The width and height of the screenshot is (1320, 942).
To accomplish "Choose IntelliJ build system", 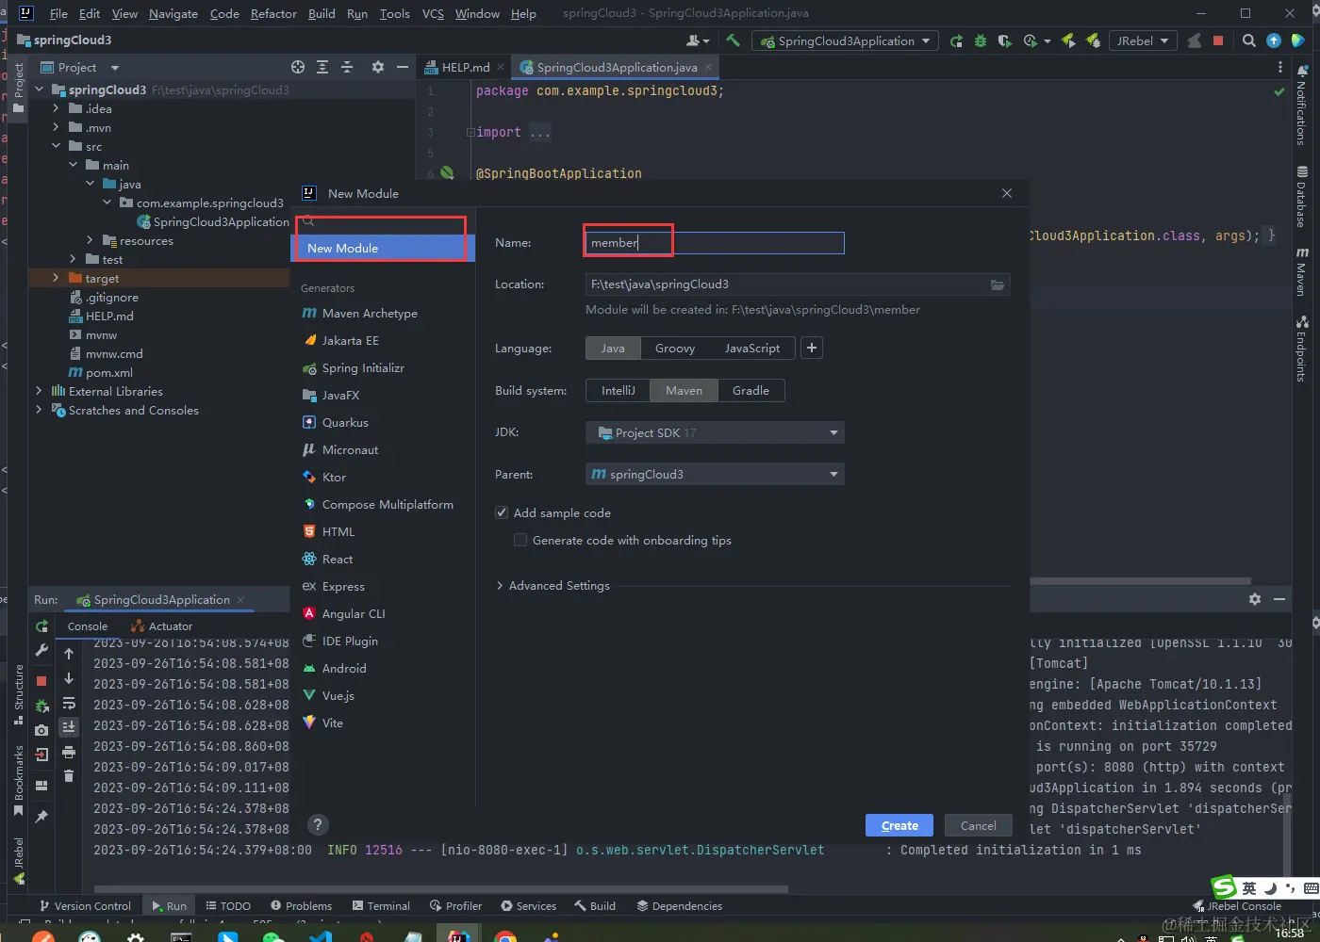I will [619, 391].
